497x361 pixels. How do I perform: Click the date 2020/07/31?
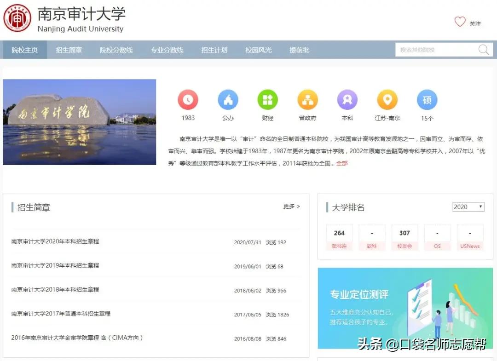click(248, 242)
